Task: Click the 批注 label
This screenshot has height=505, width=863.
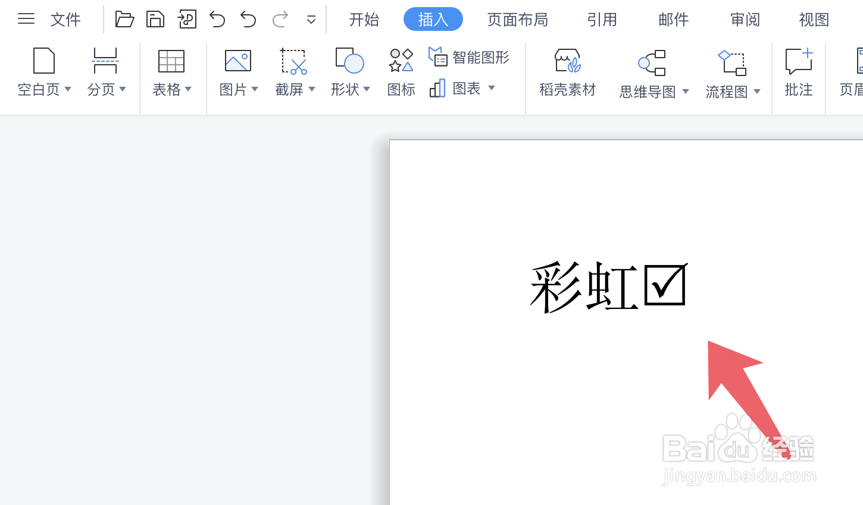Action: coord(799,90)
